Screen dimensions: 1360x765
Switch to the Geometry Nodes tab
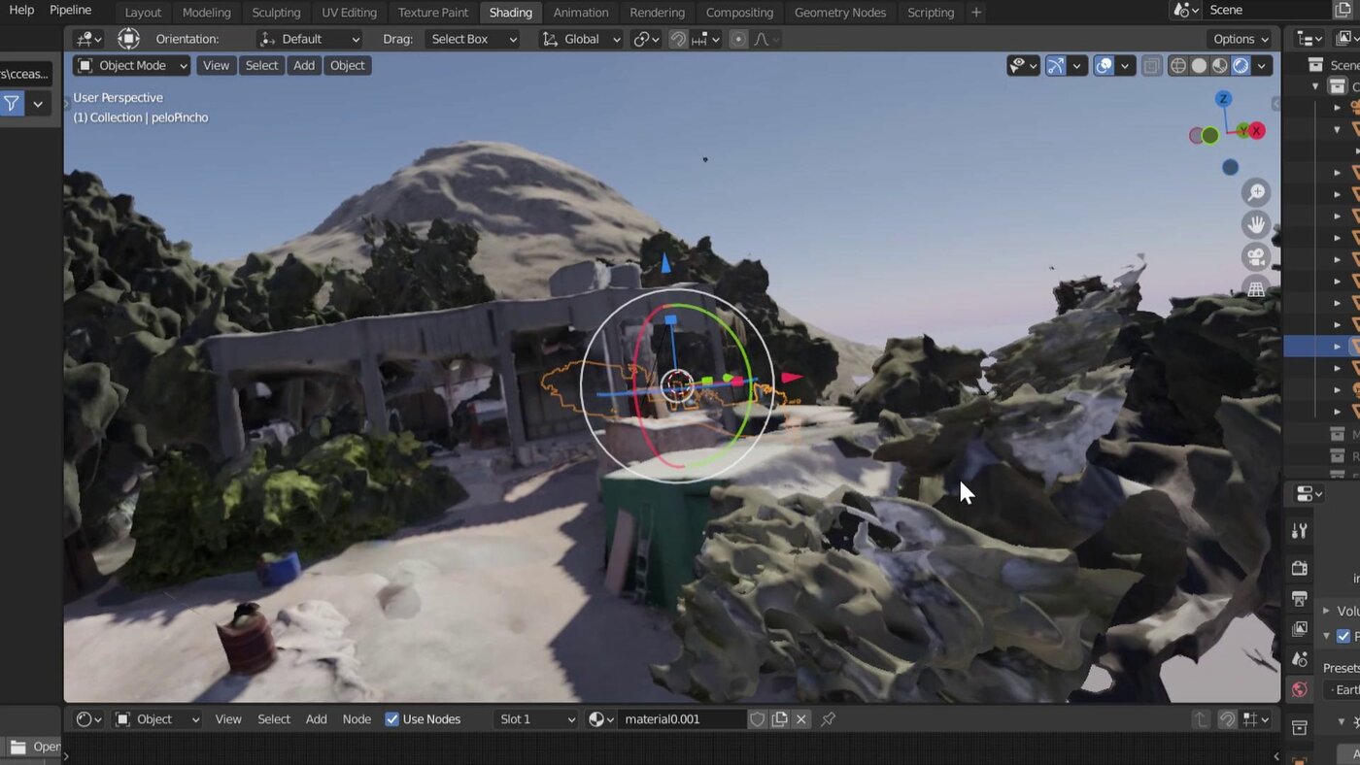tap(839, 13)
